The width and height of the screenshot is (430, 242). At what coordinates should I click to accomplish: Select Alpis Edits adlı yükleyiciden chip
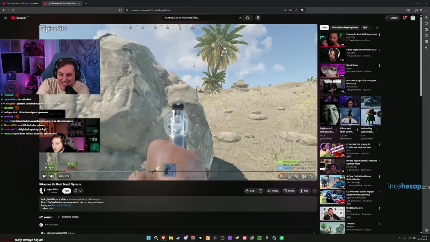coord(345,28)
